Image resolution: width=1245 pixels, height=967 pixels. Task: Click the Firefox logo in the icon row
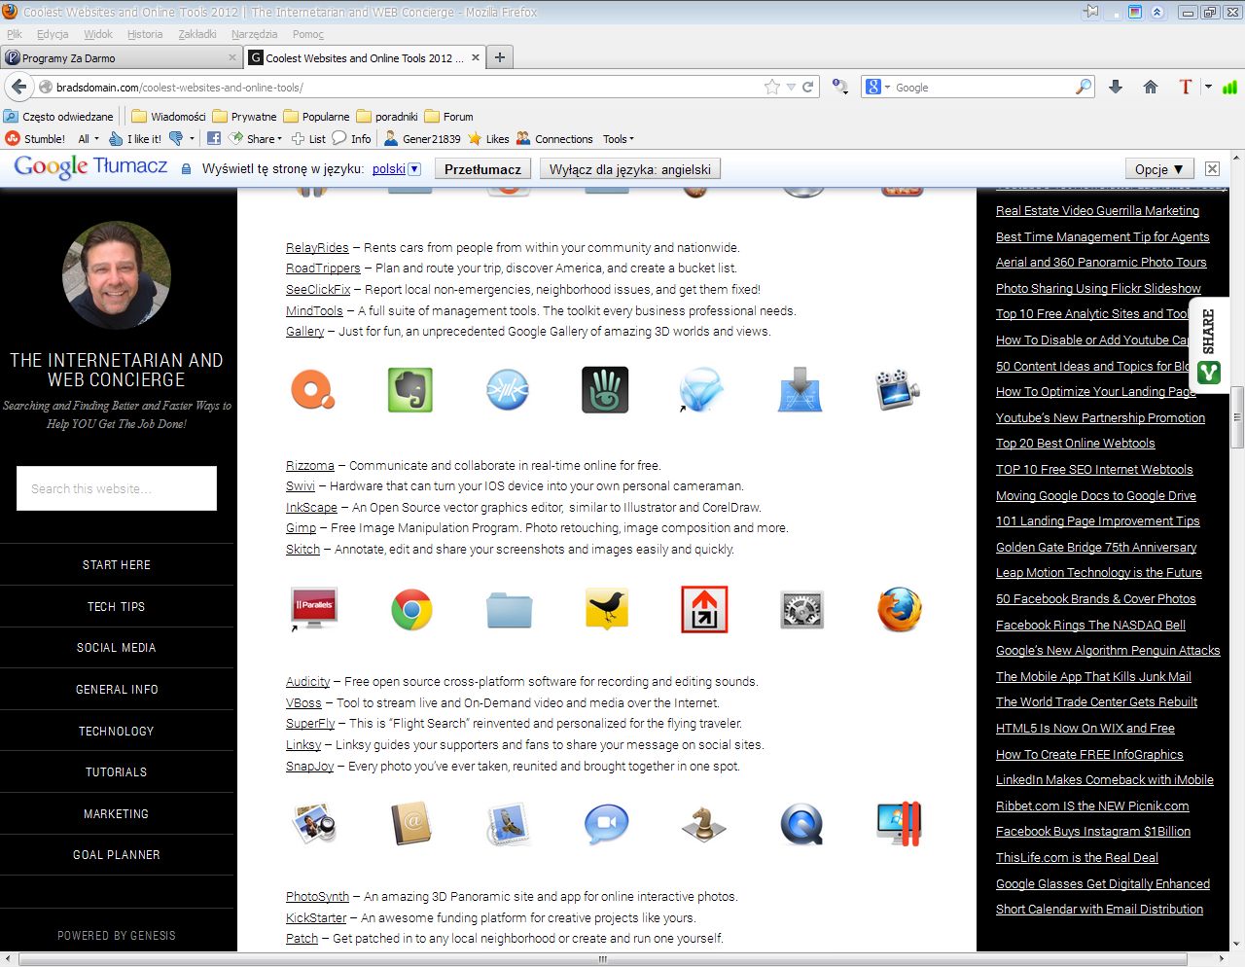pyautogui.click(x=899, y=610)
